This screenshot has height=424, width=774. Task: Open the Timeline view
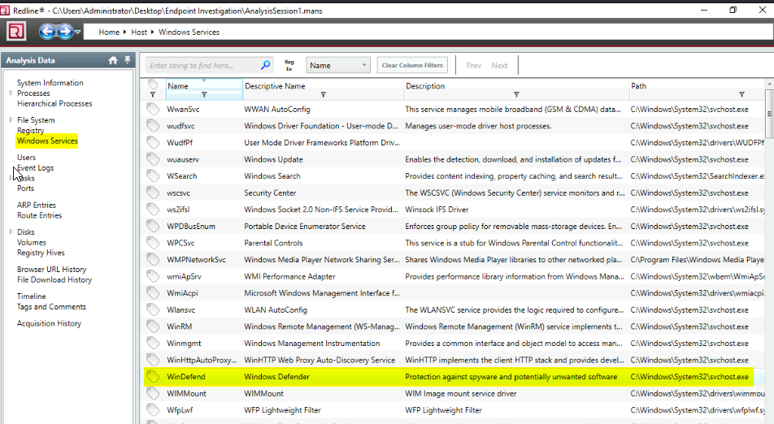click(x=31, y=296)
